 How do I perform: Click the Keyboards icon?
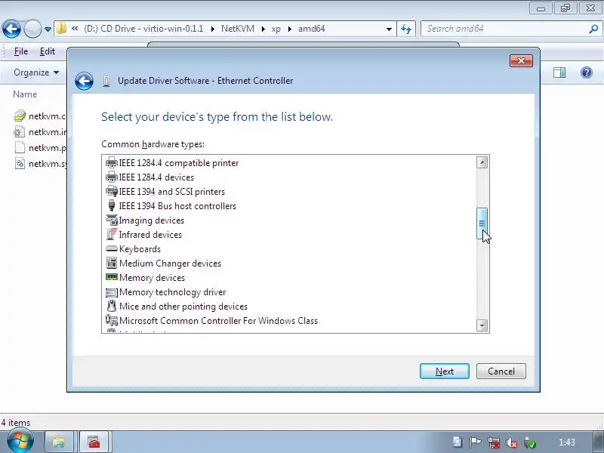111,249
